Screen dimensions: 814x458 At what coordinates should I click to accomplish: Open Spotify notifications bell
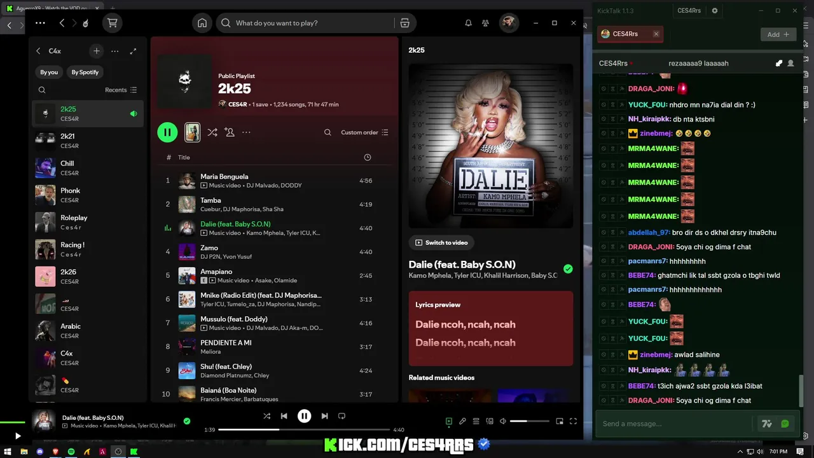pyautogui.click(x=468, y=23)
